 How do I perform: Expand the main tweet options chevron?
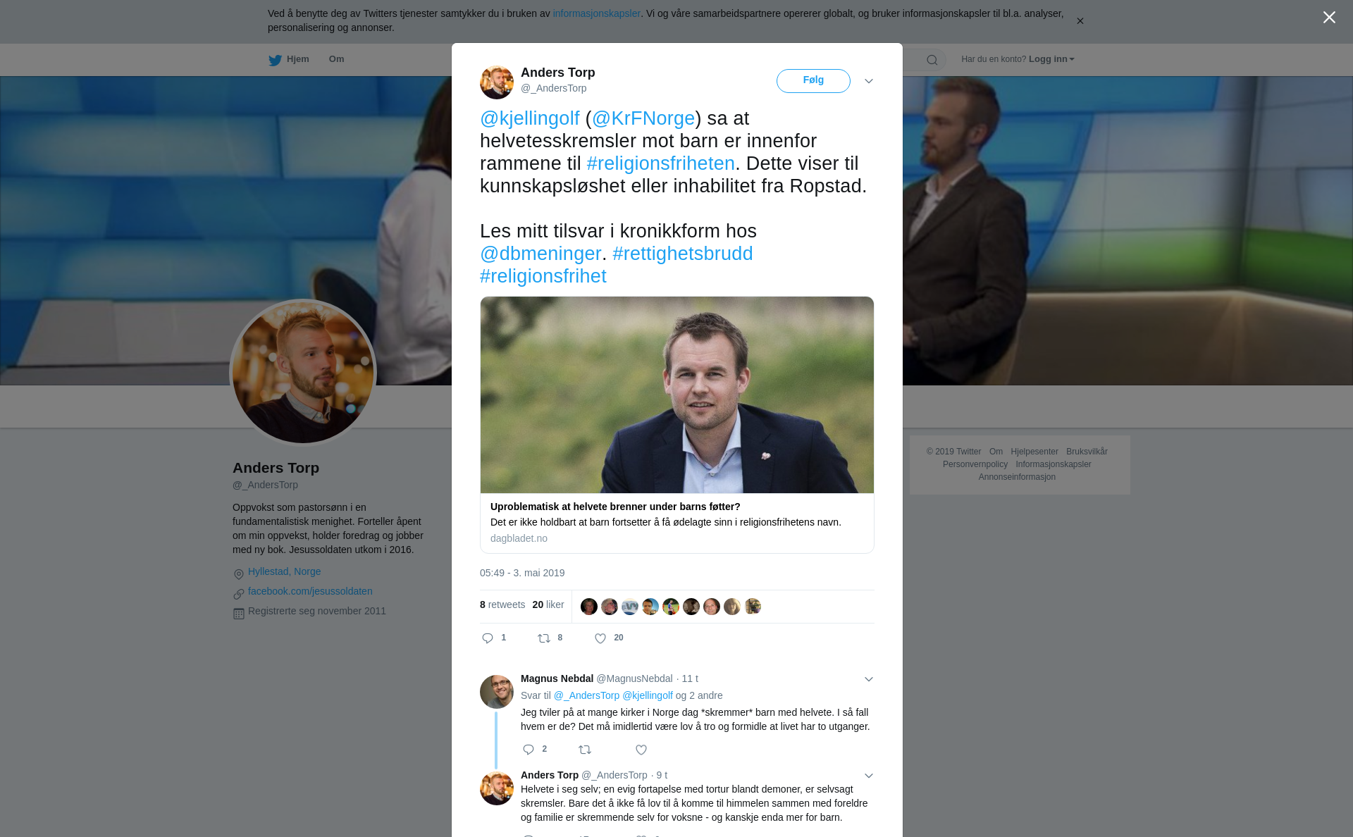869,81
